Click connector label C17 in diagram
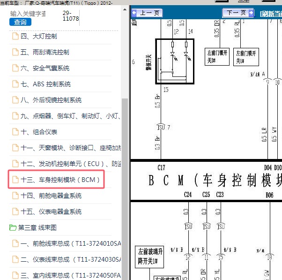Viewport: 282px width, 280px height. 161,167
